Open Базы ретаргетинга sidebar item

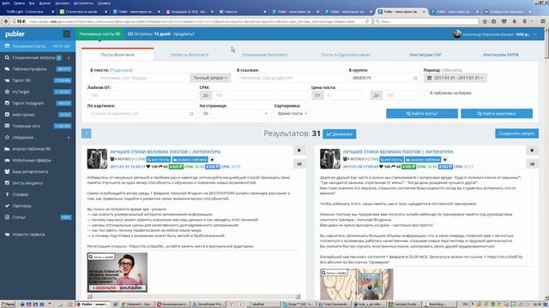(x=38, y=172)
